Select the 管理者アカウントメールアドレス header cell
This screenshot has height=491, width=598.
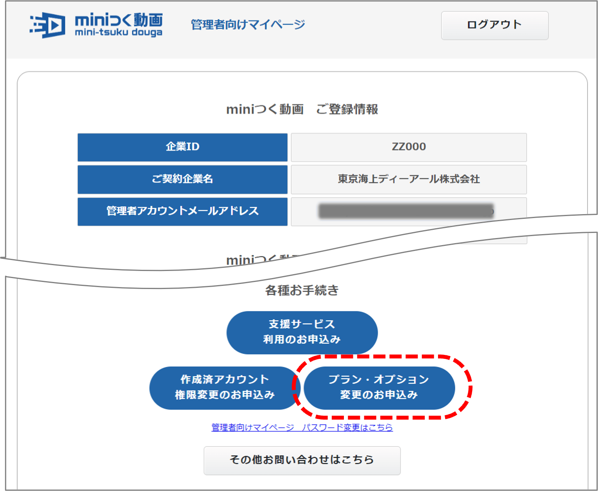click(x=182, y=211)
